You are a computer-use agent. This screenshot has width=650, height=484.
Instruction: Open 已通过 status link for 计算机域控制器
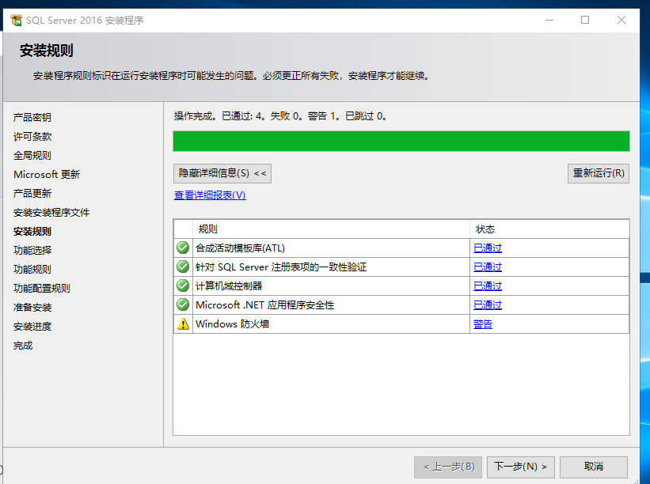tap(488, 286)
